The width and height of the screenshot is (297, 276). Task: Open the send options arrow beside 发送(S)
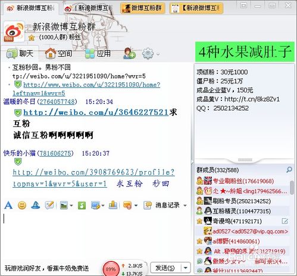[x=186, y=268]
